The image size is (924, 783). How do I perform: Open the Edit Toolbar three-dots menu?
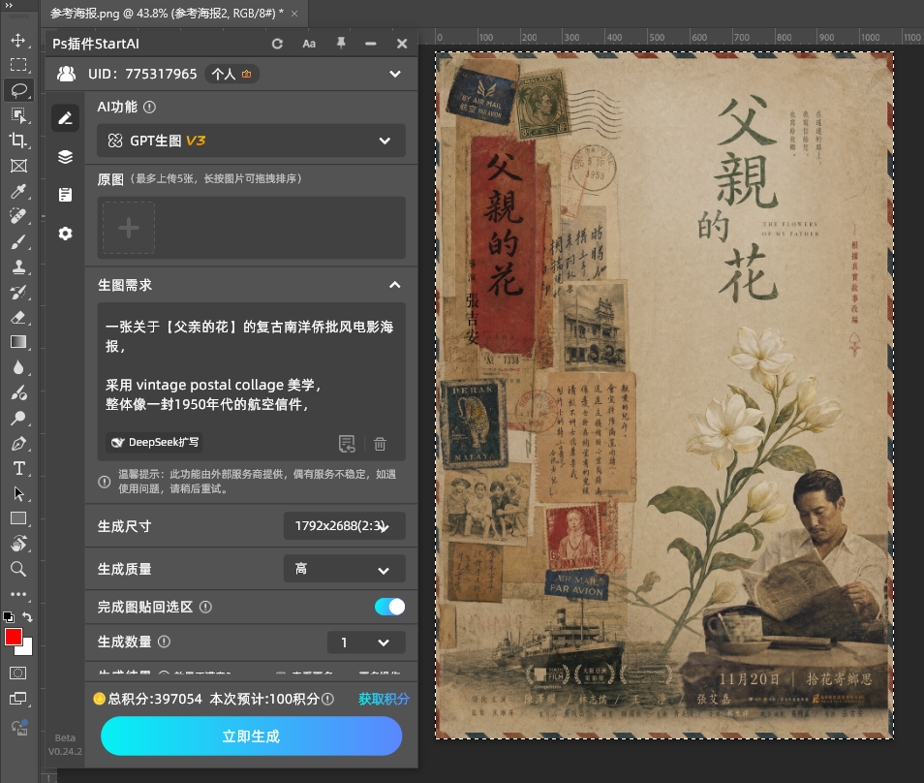(x=18, y=594)
